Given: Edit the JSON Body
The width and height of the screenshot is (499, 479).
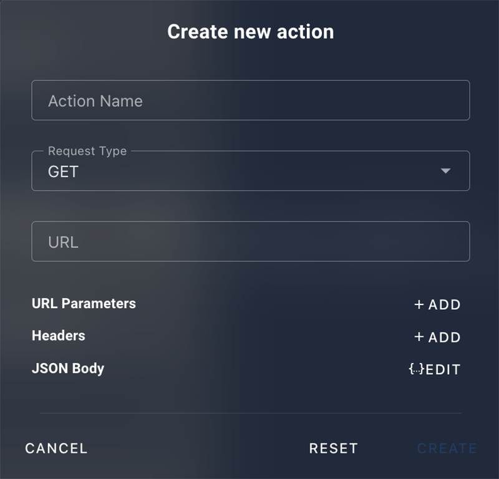Looking at the screenshot, I should tap(434, 369).
